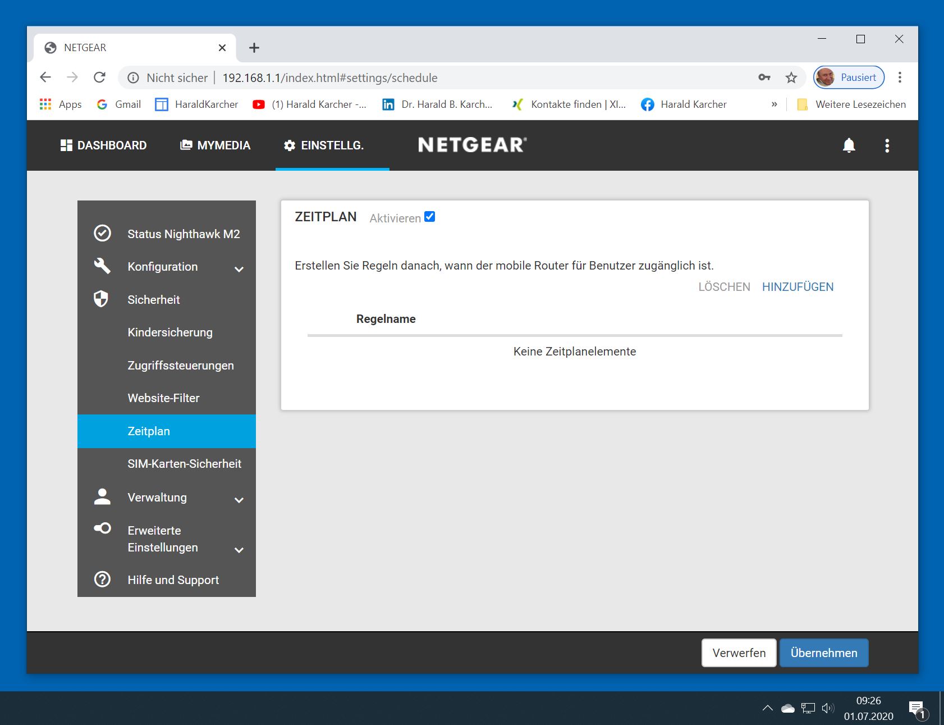
Task: Expand the Verwaltung section chevron
Action: 239,500
